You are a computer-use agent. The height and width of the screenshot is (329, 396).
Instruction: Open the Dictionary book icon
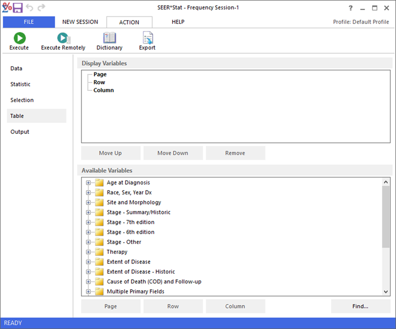pyautogui.click(x=109, y=38)
